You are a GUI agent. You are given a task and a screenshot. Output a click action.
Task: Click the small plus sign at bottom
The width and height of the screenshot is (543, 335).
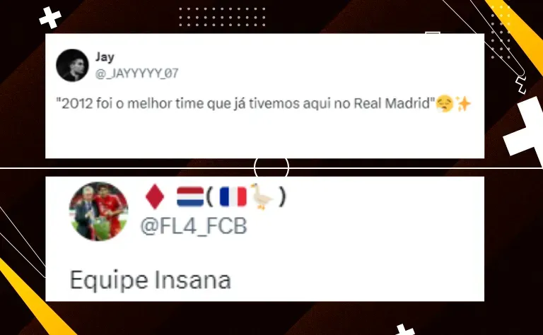coord(404,329)
